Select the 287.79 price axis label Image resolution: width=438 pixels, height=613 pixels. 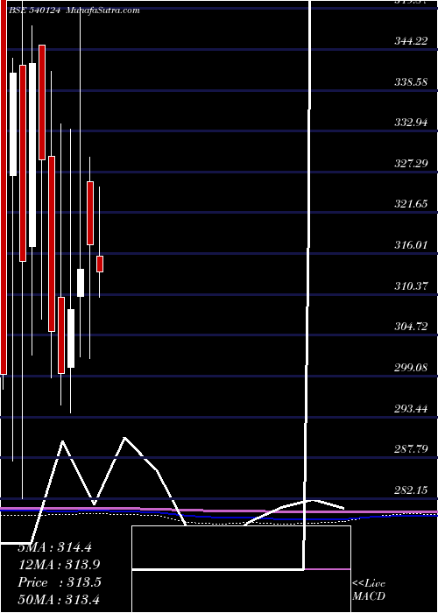pos(411,448)
